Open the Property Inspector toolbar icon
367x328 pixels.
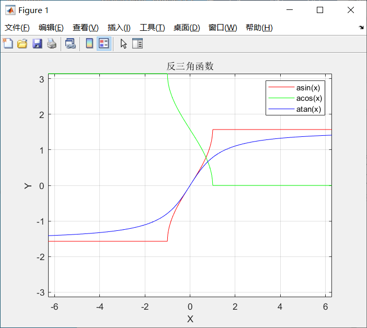(137, 43)
